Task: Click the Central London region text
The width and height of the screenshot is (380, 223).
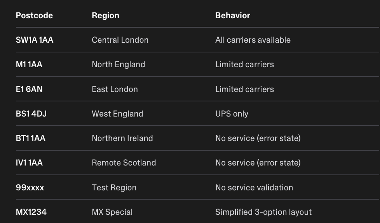Action: click(x=120, y=40)
